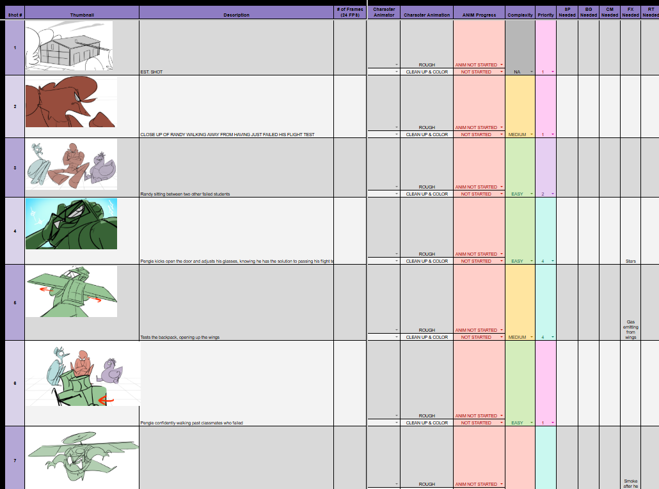The height and width of the screenshot is (489, 659).
Task: Select shot 6 ROUGH animation cell
Action: pos(427,380)
